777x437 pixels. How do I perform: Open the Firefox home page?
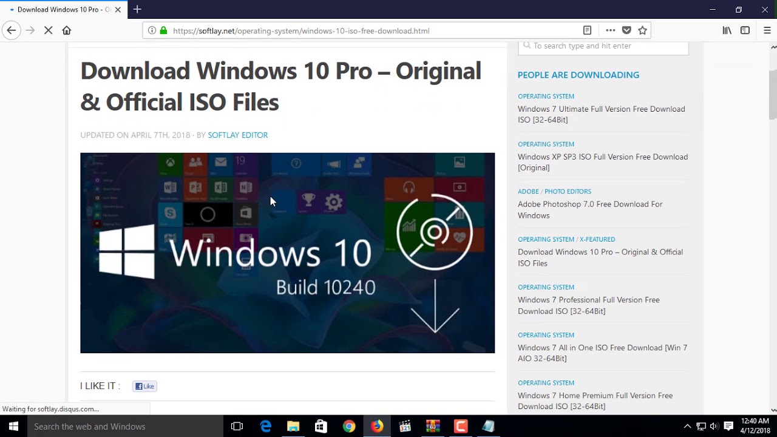point(67,30)
